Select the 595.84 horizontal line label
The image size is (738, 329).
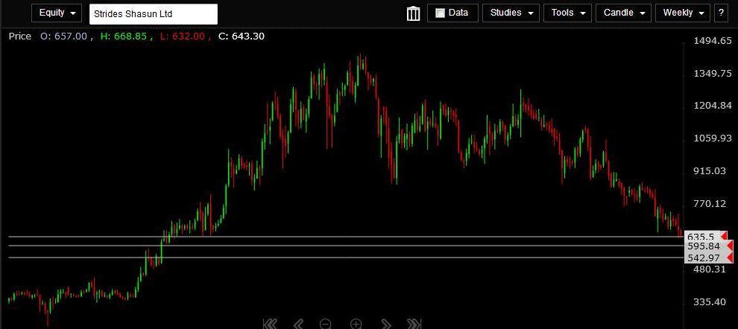pos(703,246)
